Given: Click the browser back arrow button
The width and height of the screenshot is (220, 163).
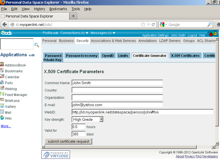Looking at the screenshot, I should pyautogui.click(x=5, y=24).
